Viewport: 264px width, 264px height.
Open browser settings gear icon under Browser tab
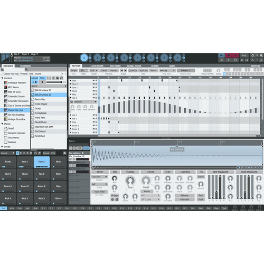pos(2,70)
